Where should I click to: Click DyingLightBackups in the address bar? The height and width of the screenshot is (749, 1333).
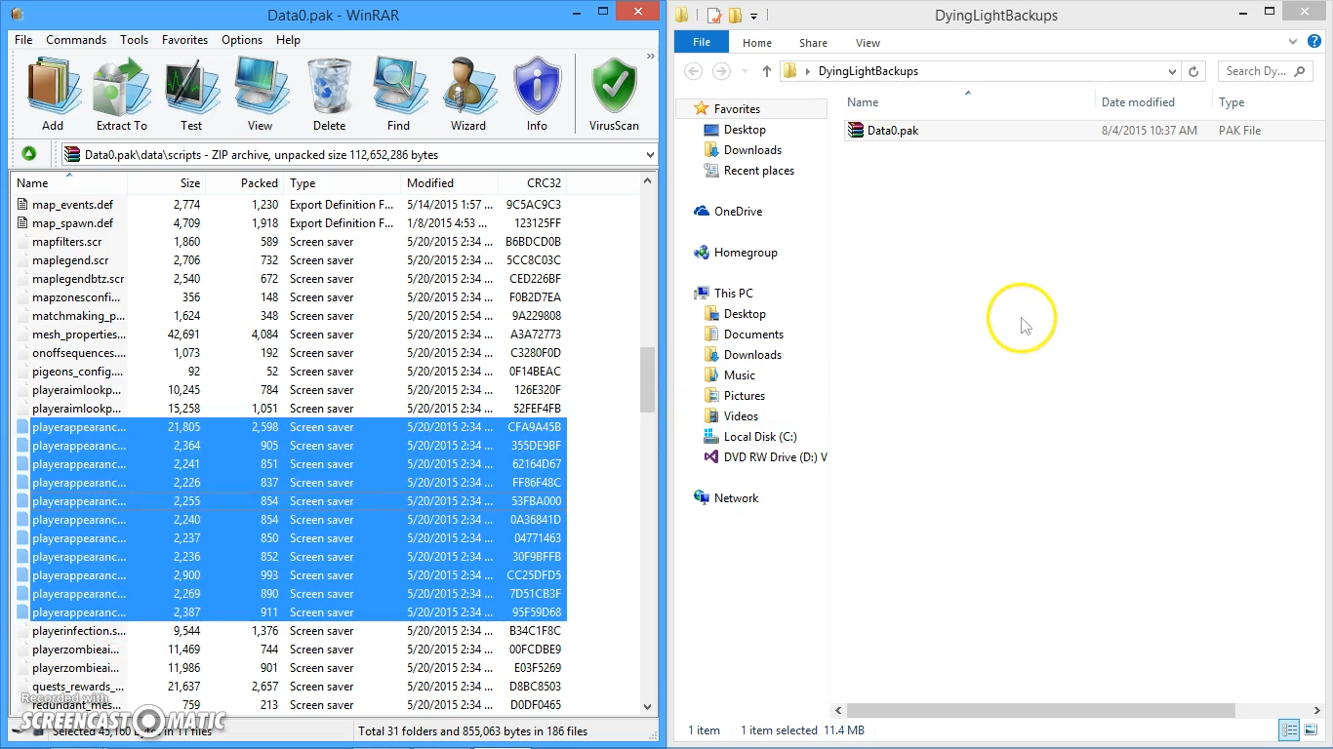(868, 71)
